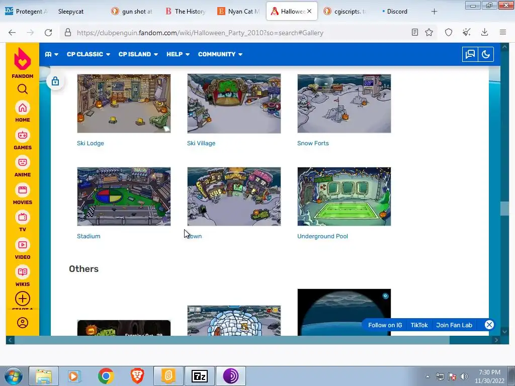Viewport: 515px width, 386px height.
Task: Open the Ski Village link
Action: pos(201,143)
